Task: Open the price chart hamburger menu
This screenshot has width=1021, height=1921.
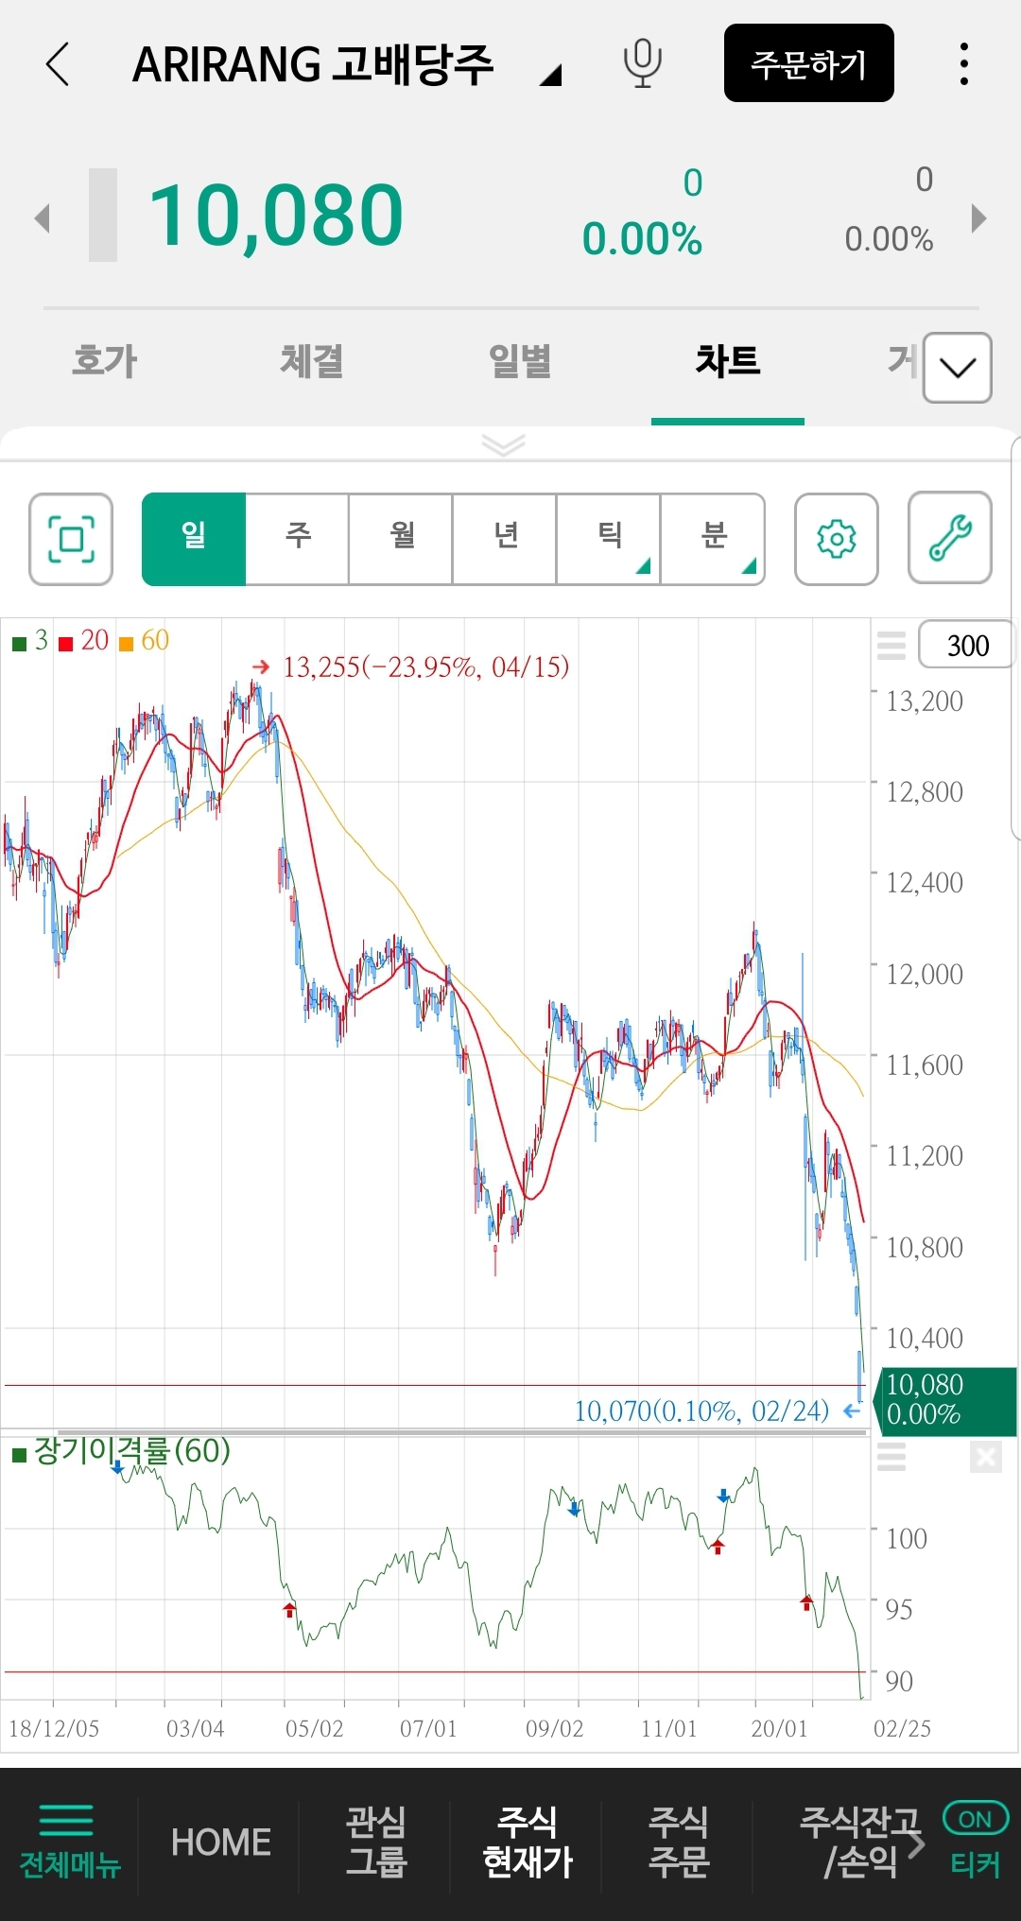Action: click(891, 645)
